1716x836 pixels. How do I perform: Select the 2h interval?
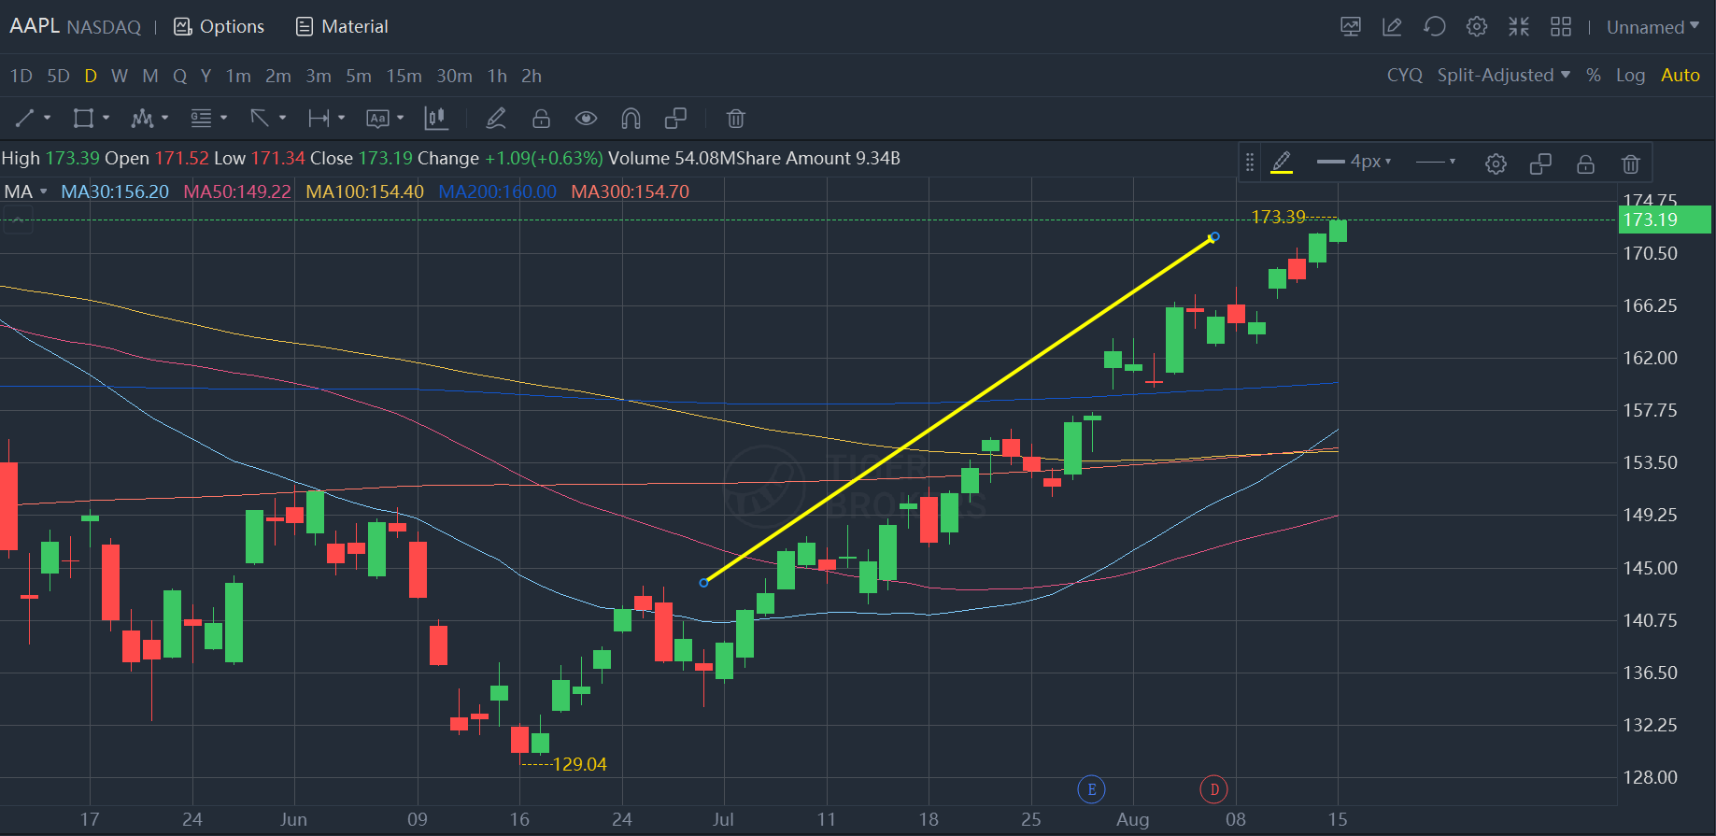[532, 76]
